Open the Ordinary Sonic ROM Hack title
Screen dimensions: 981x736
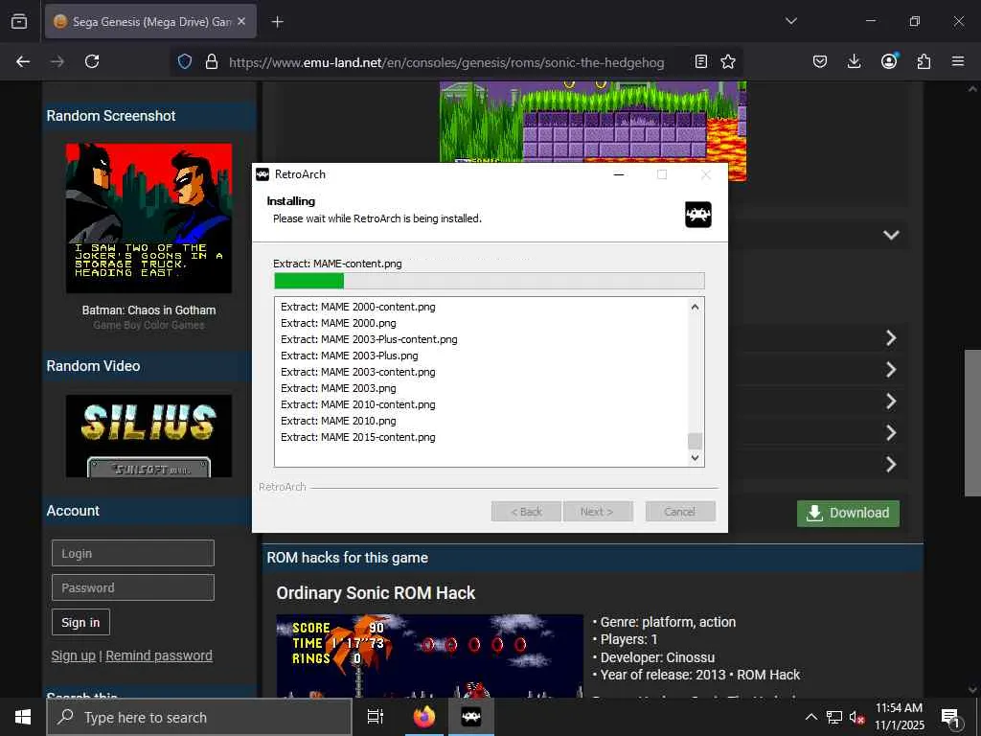tap(376, 592)
